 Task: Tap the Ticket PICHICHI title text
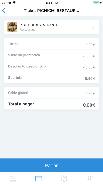[x=51, y=11]
